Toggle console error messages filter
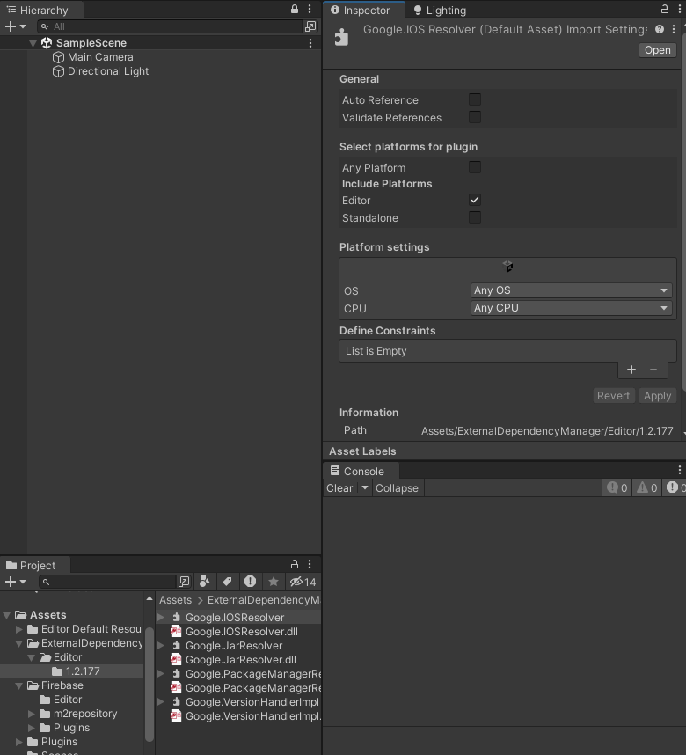Viewport: 686px width, 755px height. point(675,487)
